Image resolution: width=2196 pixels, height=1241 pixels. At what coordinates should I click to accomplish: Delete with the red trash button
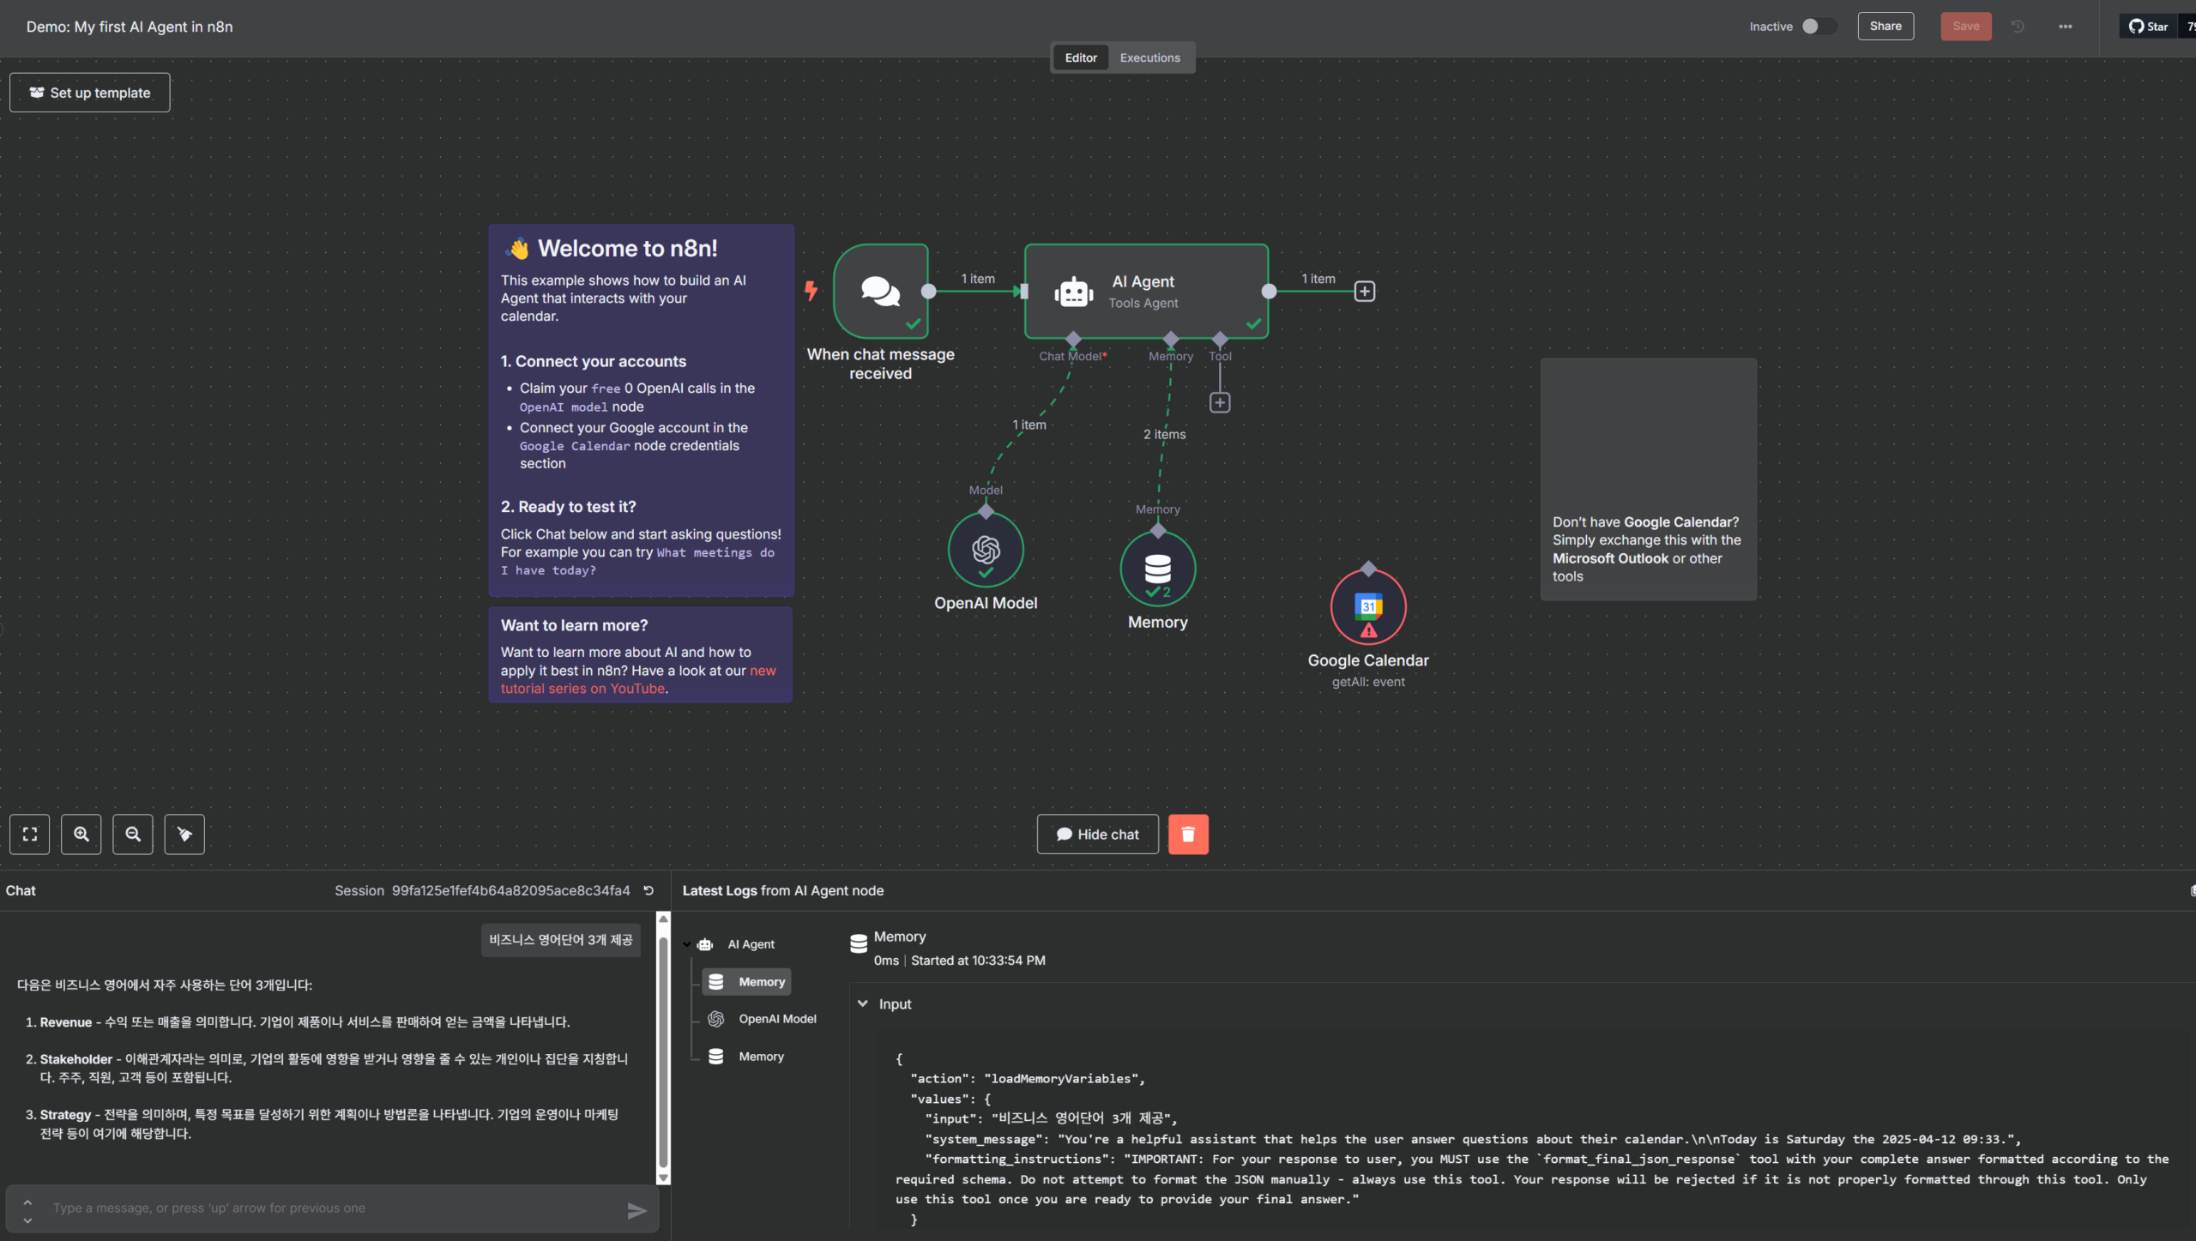(1188, 834)
